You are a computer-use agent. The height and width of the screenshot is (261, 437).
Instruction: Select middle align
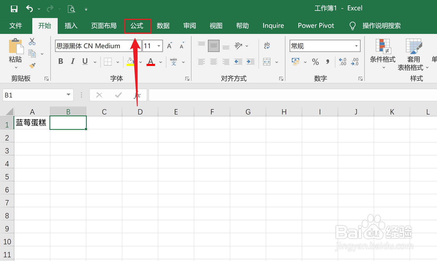pos(214,46)
